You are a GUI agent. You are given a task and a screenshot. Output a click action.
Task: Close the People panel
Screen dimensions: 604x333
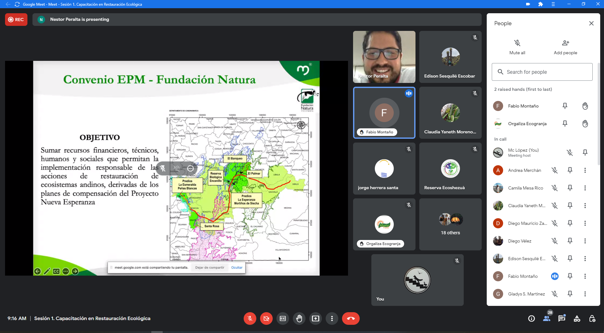tap(591, 23)
